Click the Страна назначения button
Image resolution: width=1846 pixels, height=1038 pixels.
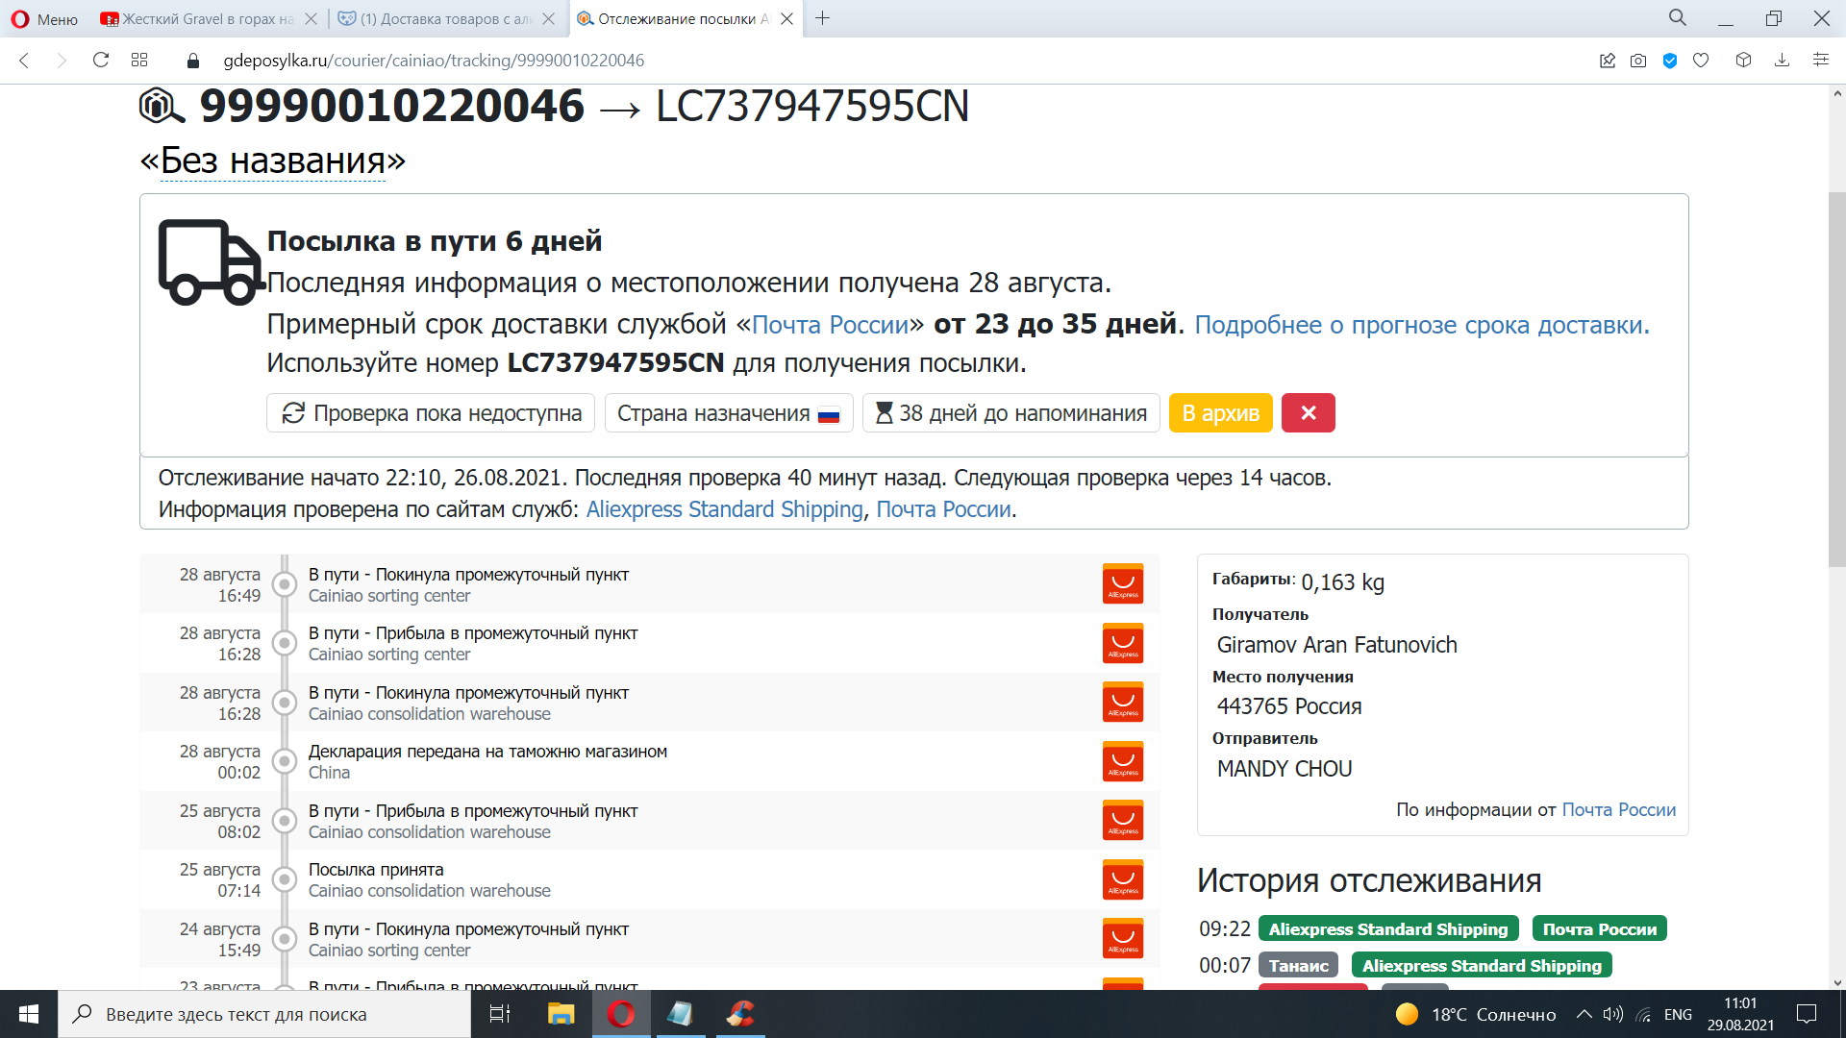729,413
